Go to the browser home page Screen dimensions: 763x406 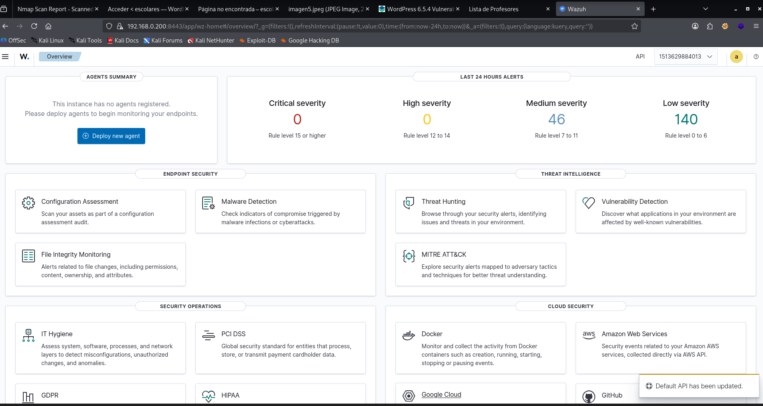48,26
